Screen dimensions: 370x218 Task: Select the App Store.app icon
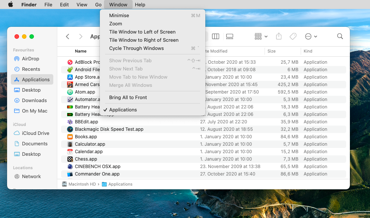(70, 77)
